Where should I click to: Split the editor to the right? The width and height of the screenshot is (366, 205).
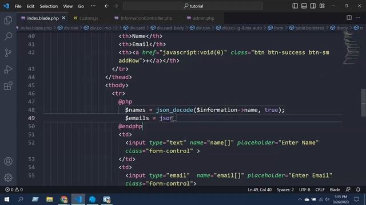(x=349, y=18)
